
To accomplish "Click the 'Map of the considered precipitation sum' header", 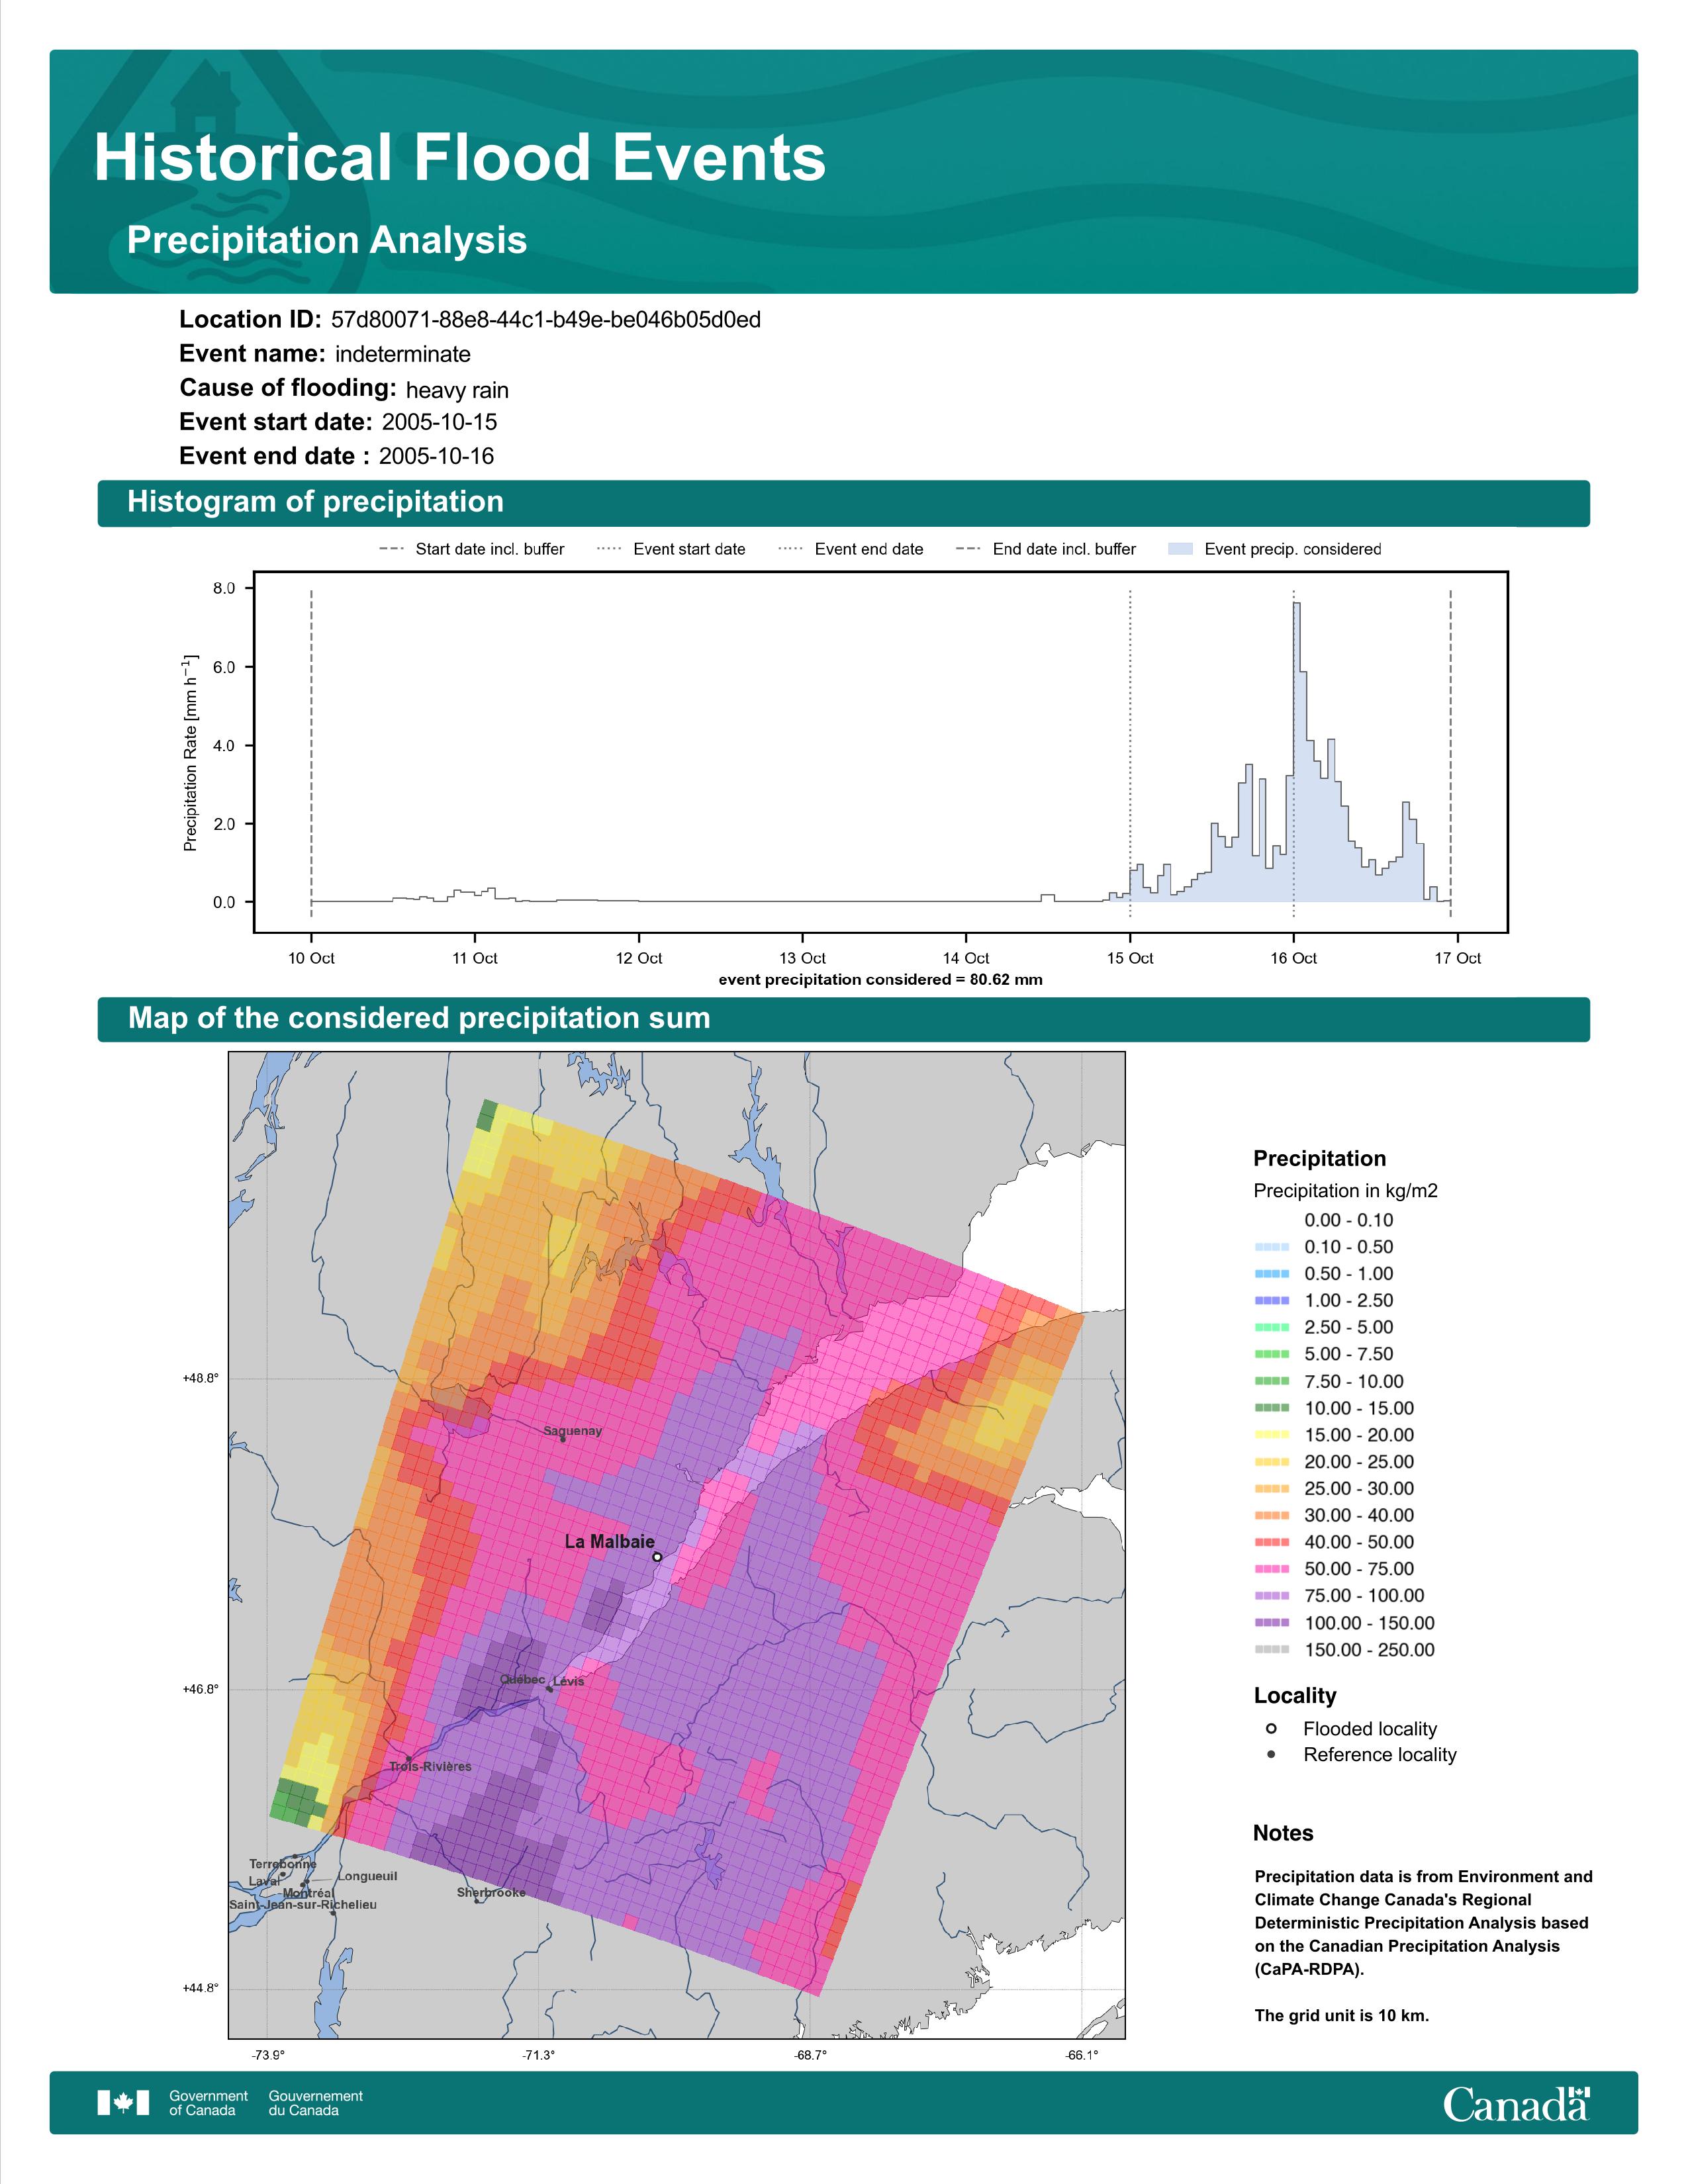I will tap(844, 1018).
